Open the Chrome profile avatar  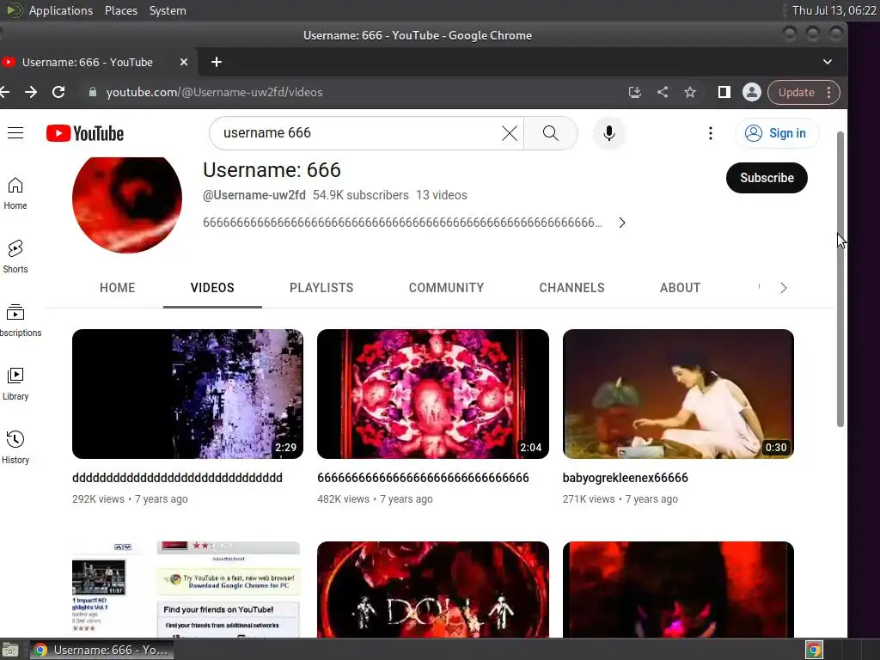click(751, 92)
